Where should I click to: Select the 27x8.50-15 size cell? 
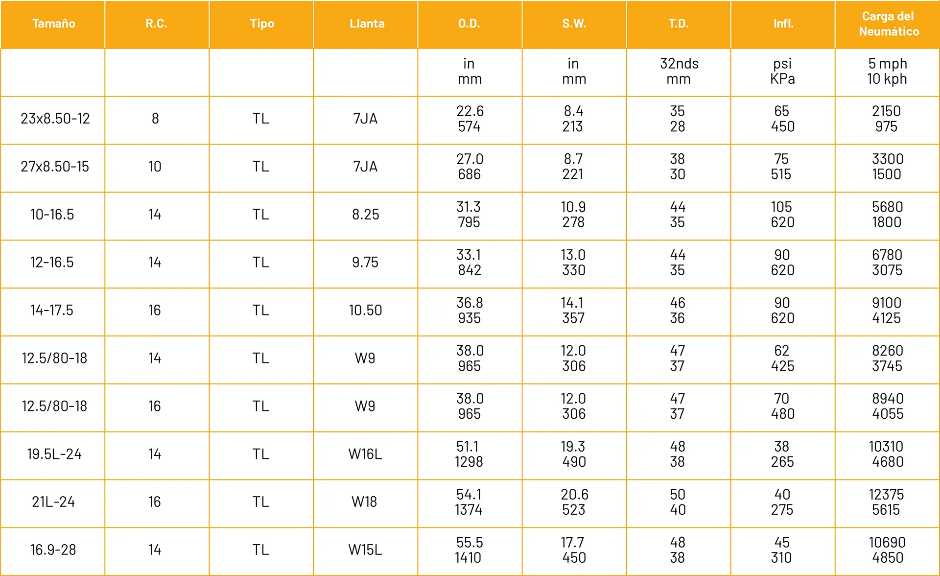[55, 167]
